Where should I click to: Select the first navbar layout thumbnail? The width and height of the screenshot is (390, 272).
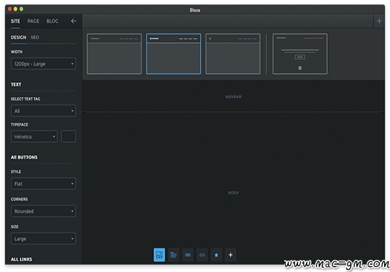coord(114,54)
